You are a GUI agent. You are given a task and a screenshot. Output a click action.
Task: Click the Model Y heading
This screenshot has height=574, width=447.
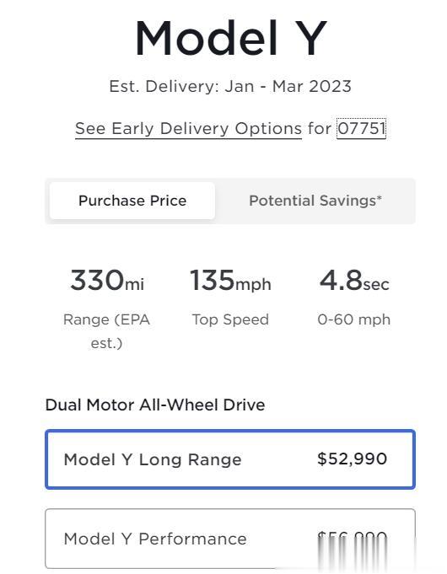230,38
